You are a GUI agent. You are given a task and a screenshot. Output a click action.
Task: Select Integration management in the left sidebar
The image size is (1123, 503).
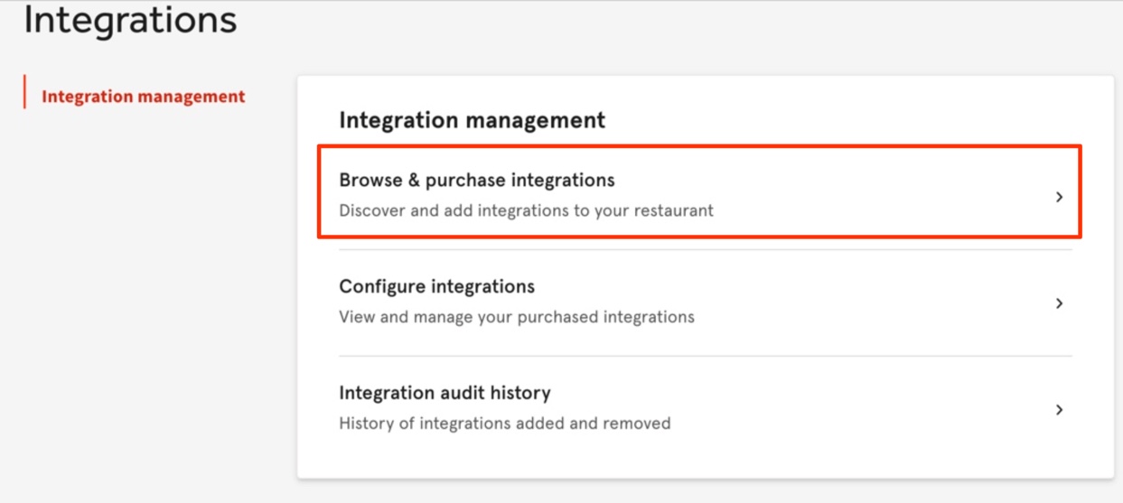(x=143, y=97)
